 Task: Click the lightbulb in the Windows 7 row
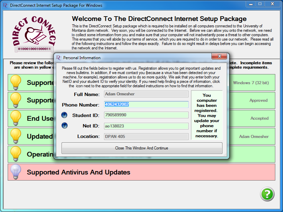pos(16,82)
